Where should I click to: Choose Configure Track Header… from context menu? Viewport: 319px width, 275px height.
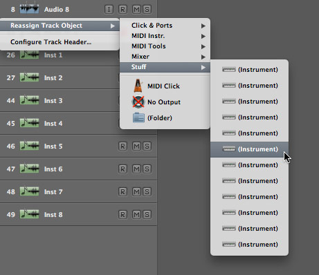pyautogui.click(x=60, y=42)
